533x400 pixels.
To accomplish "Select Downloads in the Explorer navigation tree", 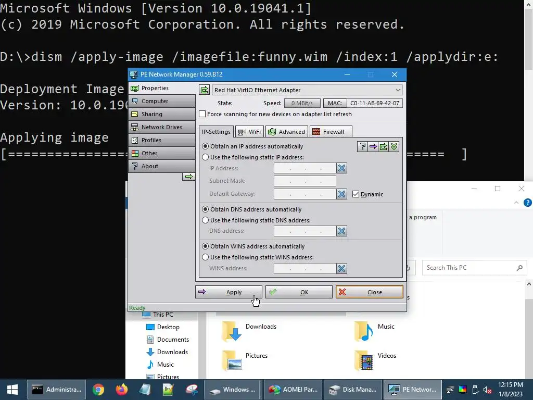I will pyautogui.click(x=167, y=352).
